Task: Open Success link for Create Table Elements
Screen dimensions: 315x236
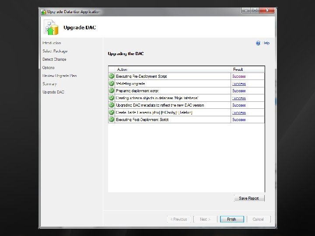Action: [x=239, y=113]
